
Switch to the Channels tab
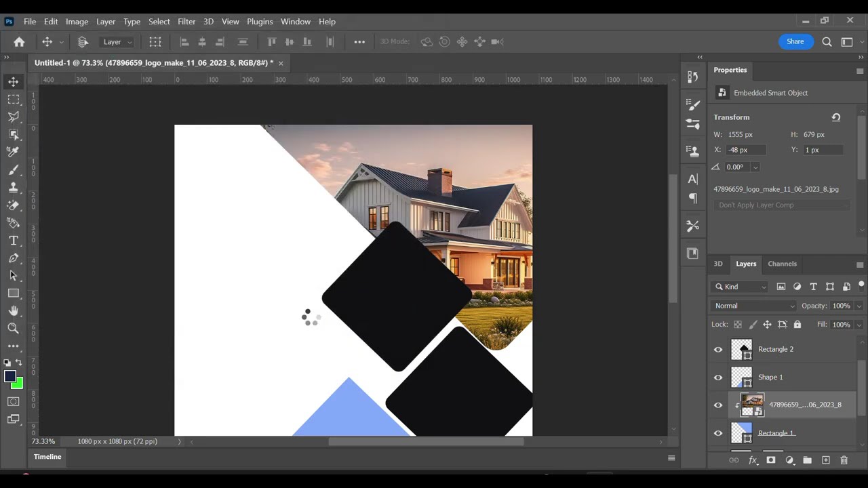(782, 264)
